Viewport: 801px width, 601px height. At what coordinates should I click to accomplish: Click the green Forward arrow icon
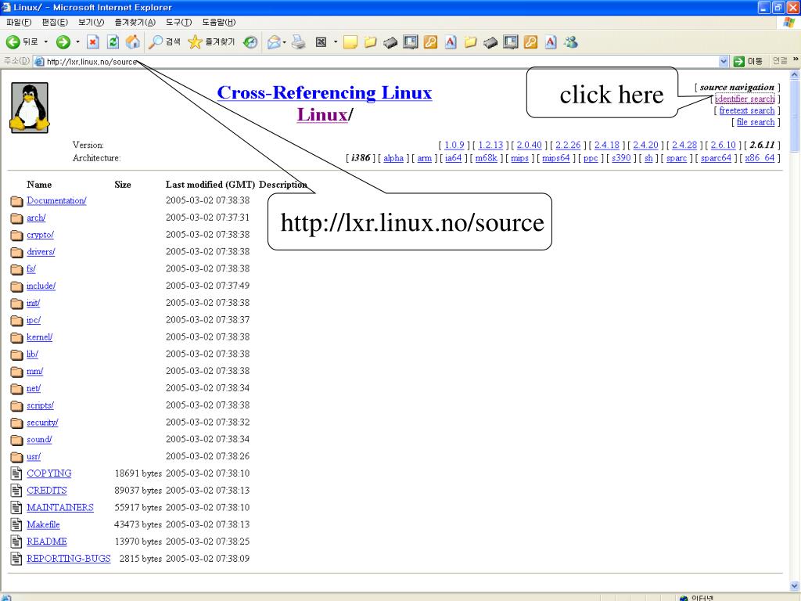tap(63, 42)
